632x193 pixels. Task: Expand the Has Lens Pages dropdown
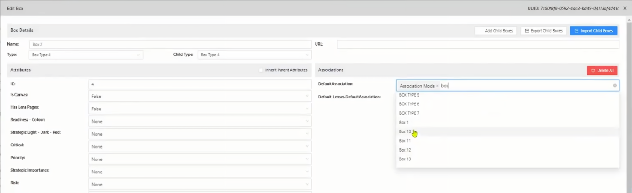pos(199,109)
